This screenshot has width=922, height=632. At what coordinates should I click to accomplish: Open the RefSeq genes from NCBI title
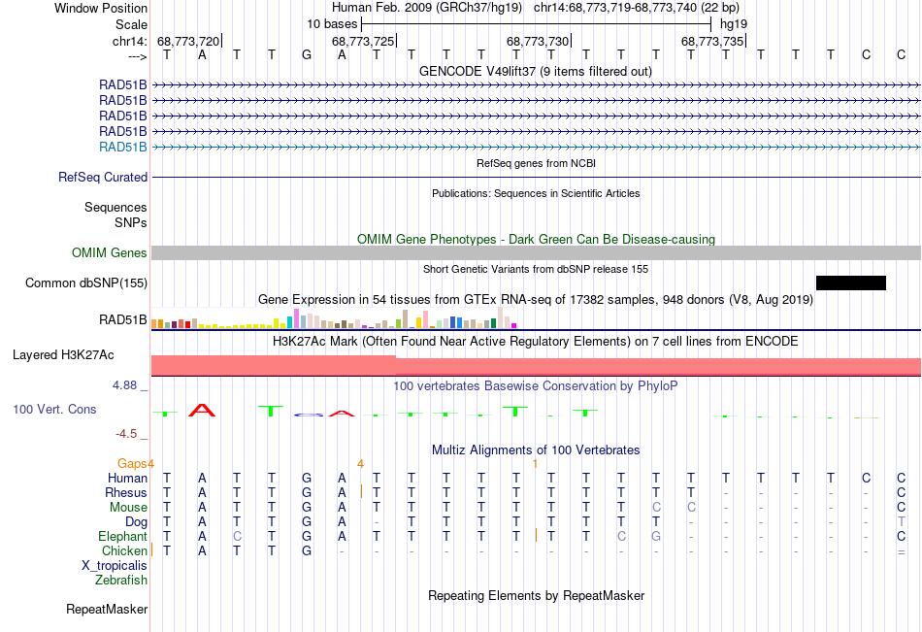[536, 163]
